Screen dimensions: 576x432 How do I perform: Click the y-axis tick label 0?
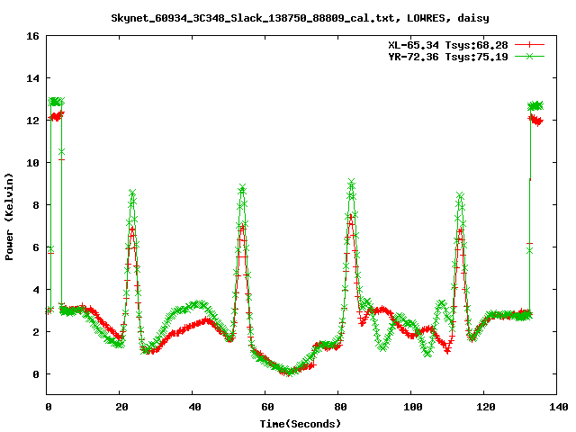pyautogui.click(x=36, y=374)
